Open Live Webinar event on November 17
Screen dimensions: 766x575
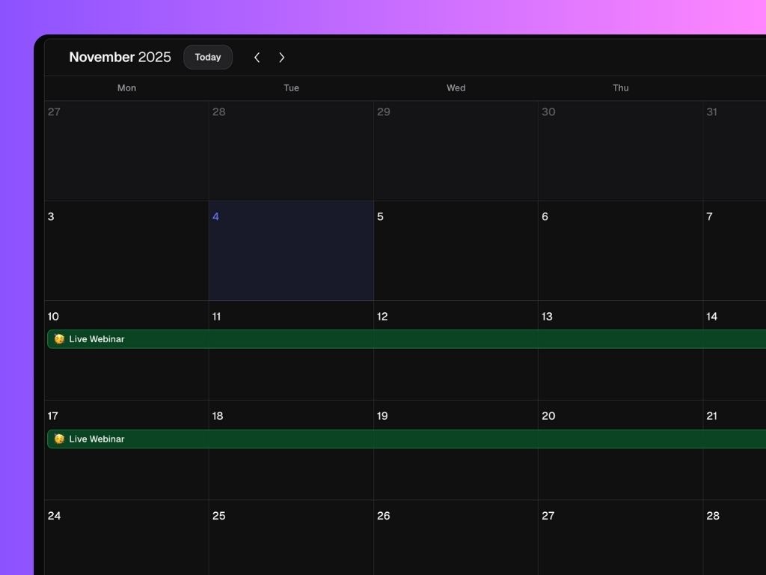[x=406, y=439]
